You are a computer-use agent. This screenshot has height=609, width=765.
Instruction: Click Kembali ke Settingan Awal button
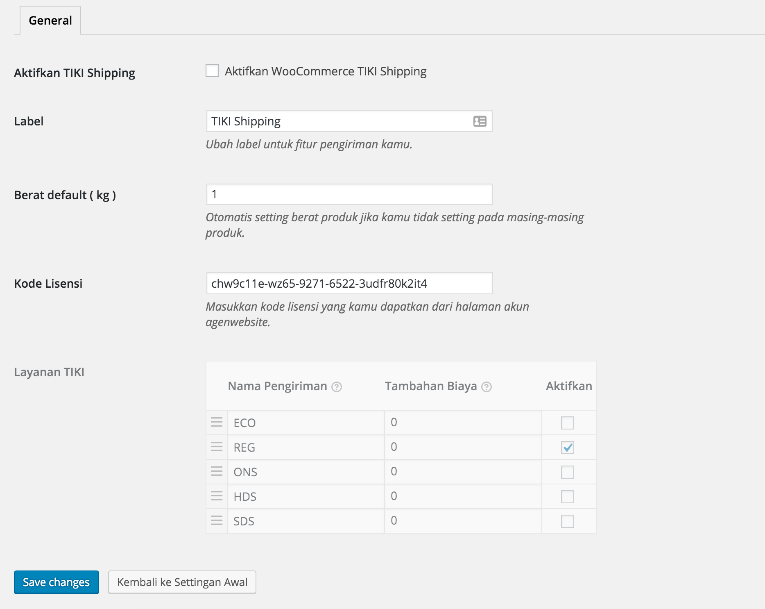182,582
